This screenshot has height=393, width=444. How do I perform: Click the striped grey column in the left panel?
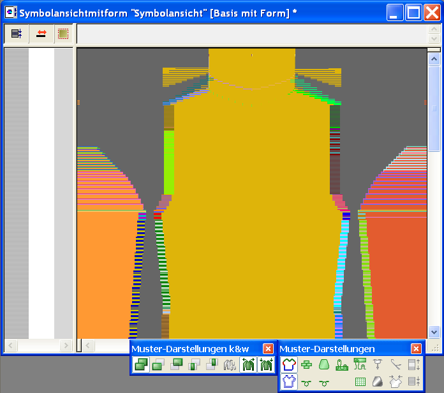click(17, 193)
